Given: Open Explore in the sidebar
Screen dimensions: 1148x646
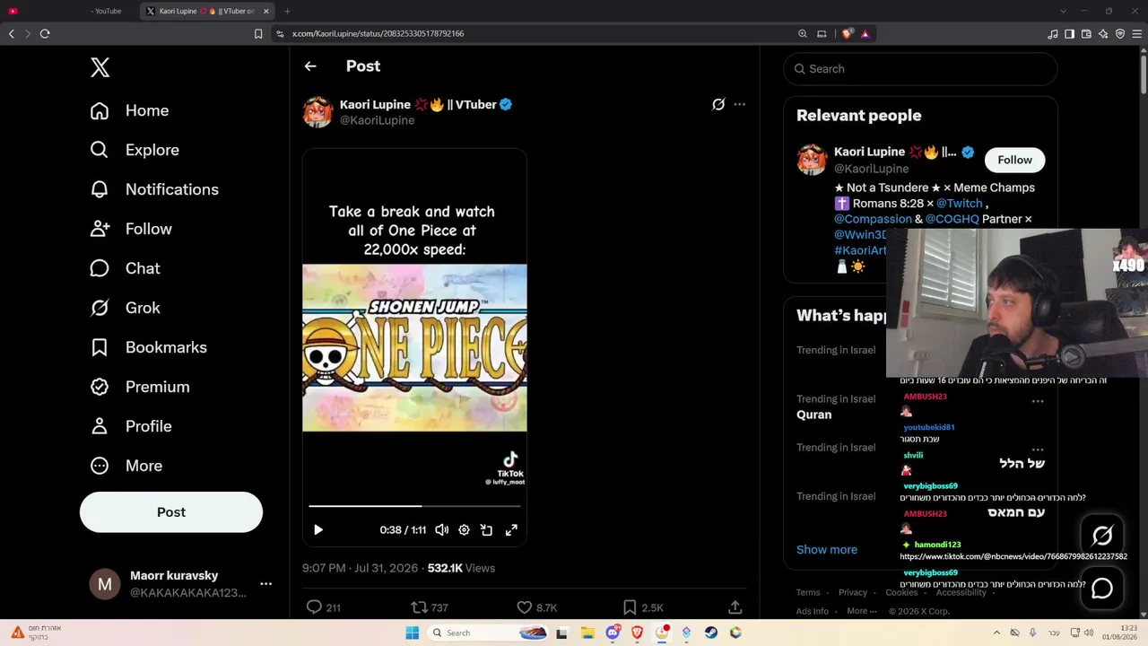Looking at the screenshot, I should point(135,150).
